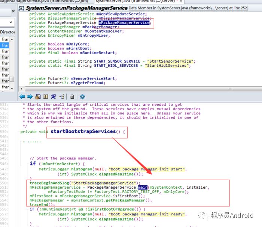Click the horizontal scrollbar thumb in context pane
The height and width of the screenshot is (227, 262).
click(144, 89)
